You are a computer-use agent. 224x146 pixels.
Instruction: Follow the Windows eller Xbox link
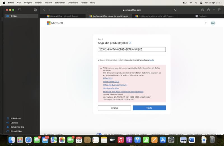[x=111, y=88]
